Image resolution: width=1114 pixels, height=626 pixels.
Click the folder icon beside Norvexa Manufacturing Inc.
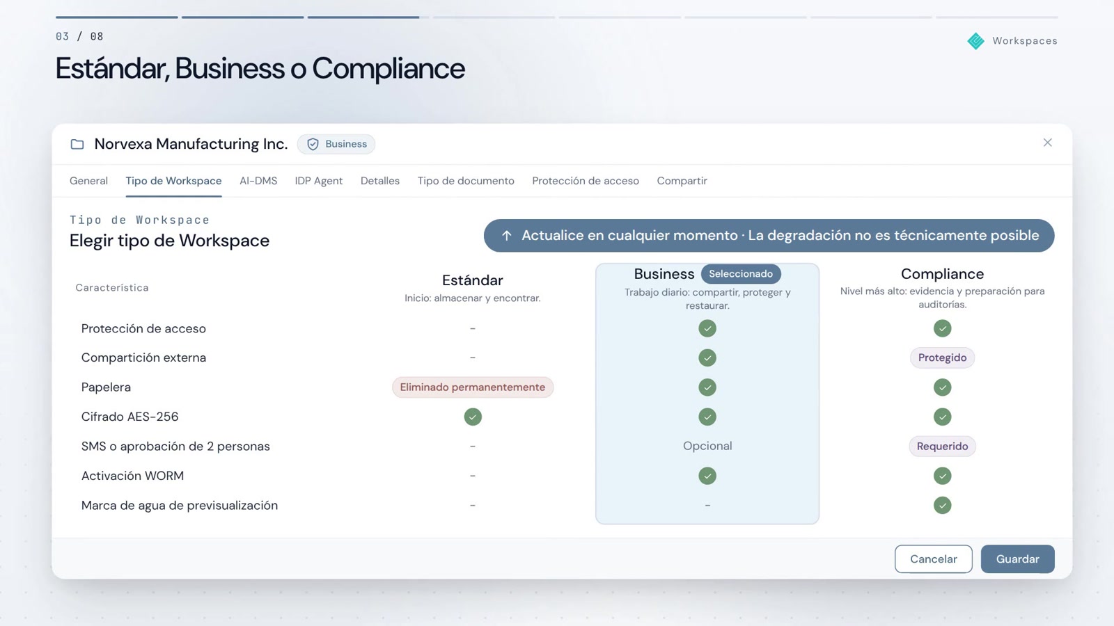coord(77,144)
